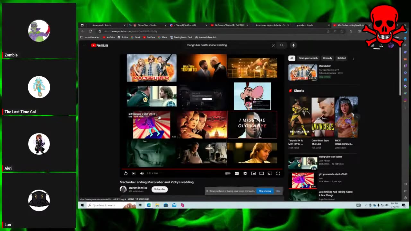This screenshot has height=231, width=411.
Task: Subscribe to the stuntm4nm1ke channel
Action: [160, 189]
